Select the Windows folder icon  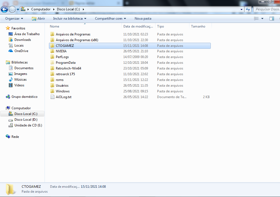pos(52,91)
